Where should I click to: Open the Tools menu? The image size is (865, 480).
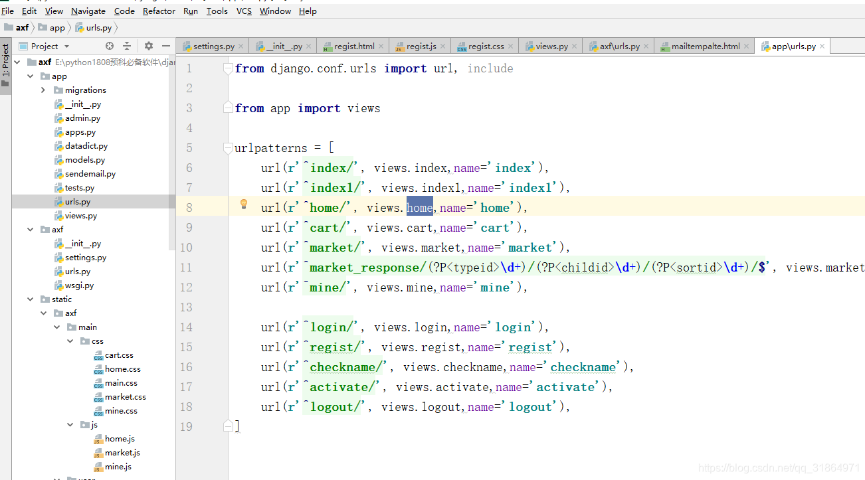point(217,11)
